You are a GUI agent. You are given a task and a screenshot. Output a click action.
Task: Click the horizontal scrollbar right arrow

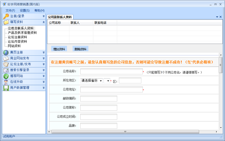coord(216,132)
